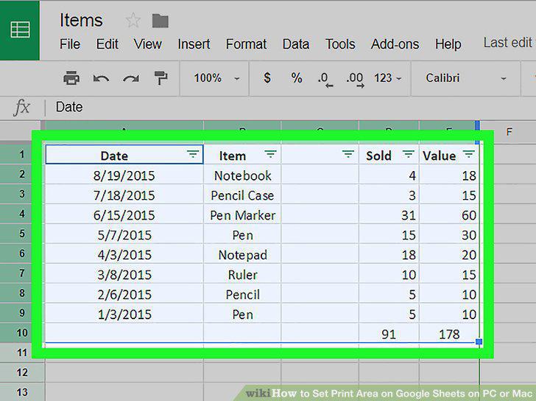Select the Item header cell
536x401 pixels.
point(242,154)
